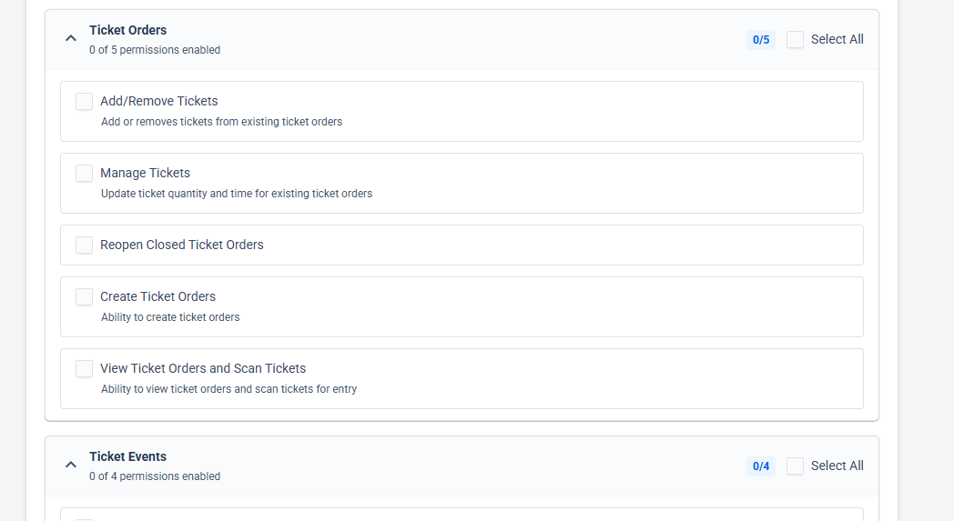This screenshot has height=521, width=954.
Task: Enable the Manage Tickets checkbox
Action: [x=84, y=174]
